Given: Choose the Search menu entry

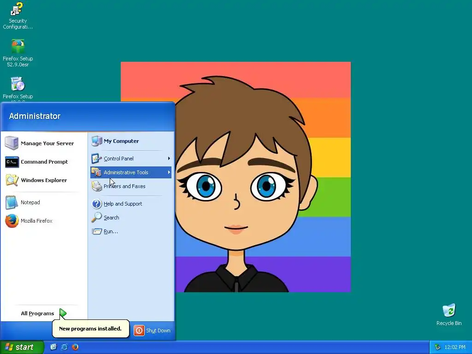Looking at the screenshot, I should 131,218.
